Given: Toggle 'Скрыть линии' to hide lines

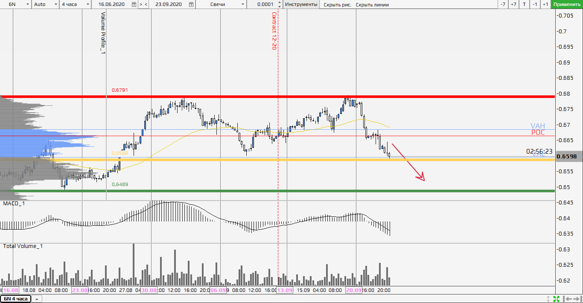Looking at the screenshot, I should click(372, 4).
